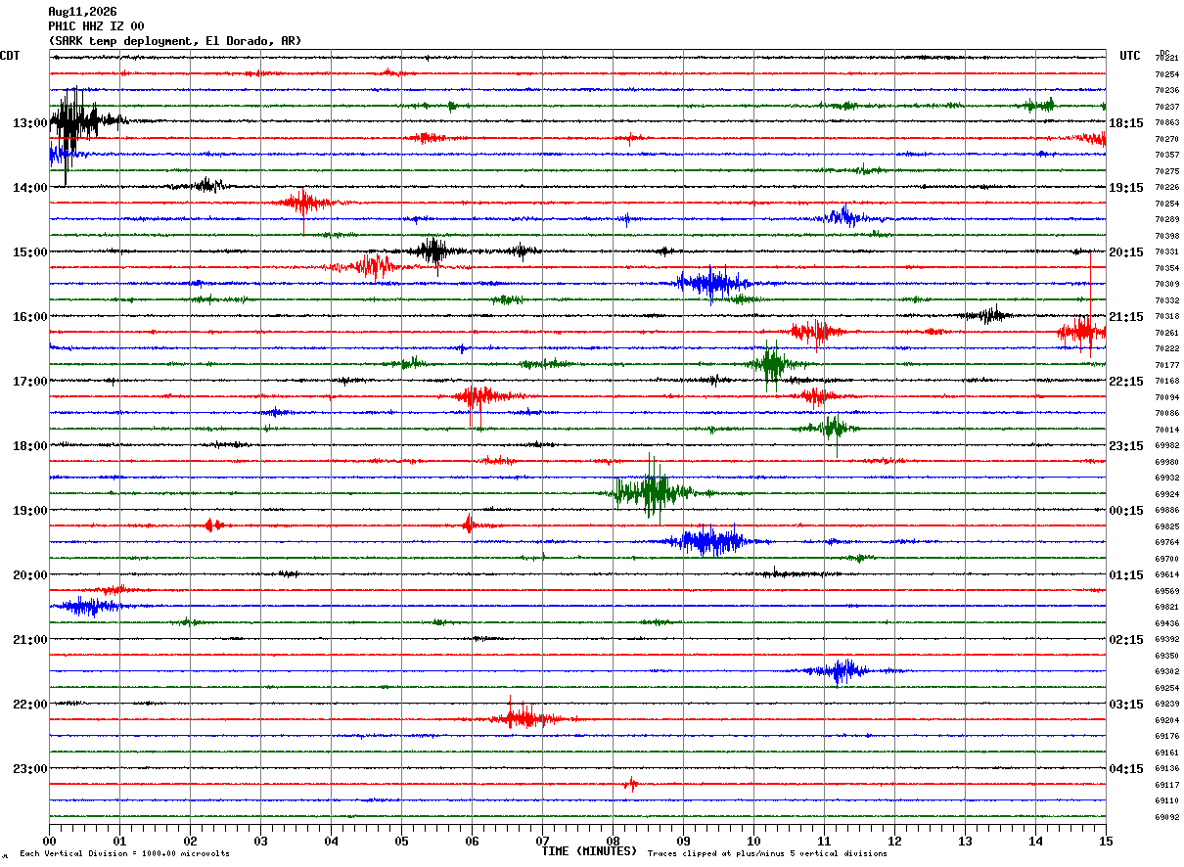Select the 18:15 UTC time label
Image resolution: width=1184 pixels, height=867 pixels.
tap(1126, 123)
